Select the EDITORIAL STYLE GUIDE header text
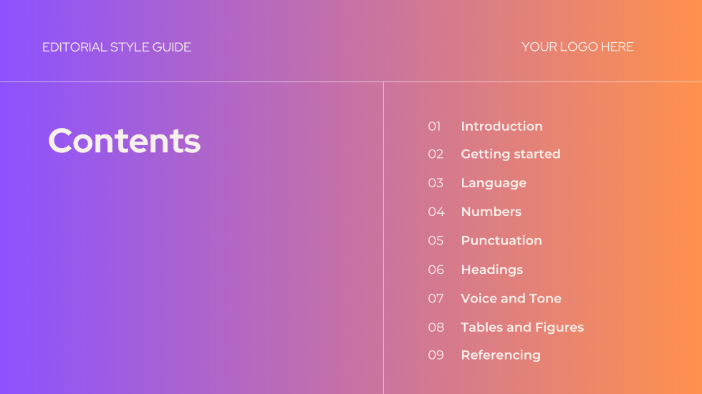The image size is (702, 394). point(116,47)
